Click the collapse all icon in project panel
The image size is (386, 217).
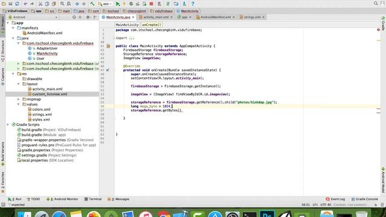pyautogui.click(x=80, y=17)
